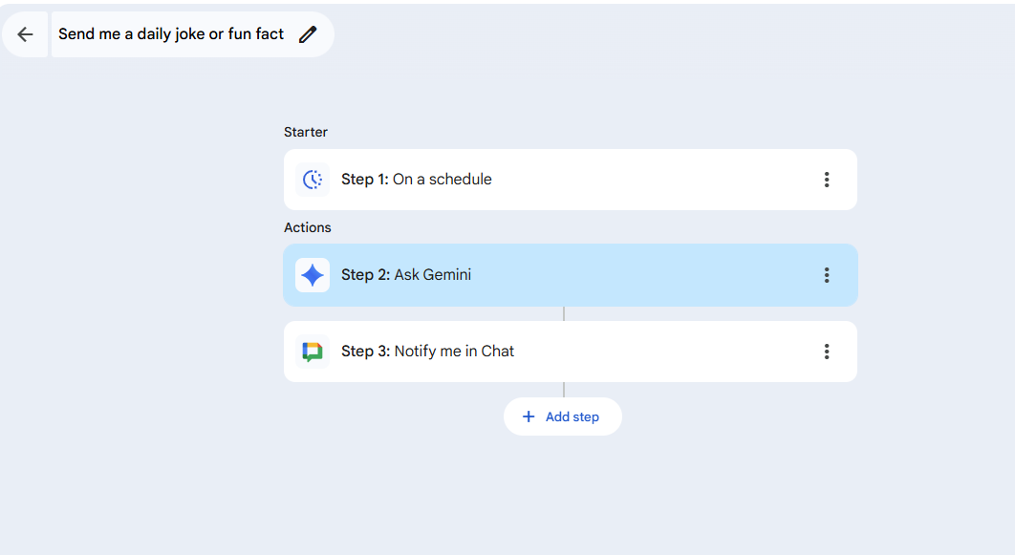Click the Starter section label
The width and height of the screenshot is (1015, 555).
(306, 132)
